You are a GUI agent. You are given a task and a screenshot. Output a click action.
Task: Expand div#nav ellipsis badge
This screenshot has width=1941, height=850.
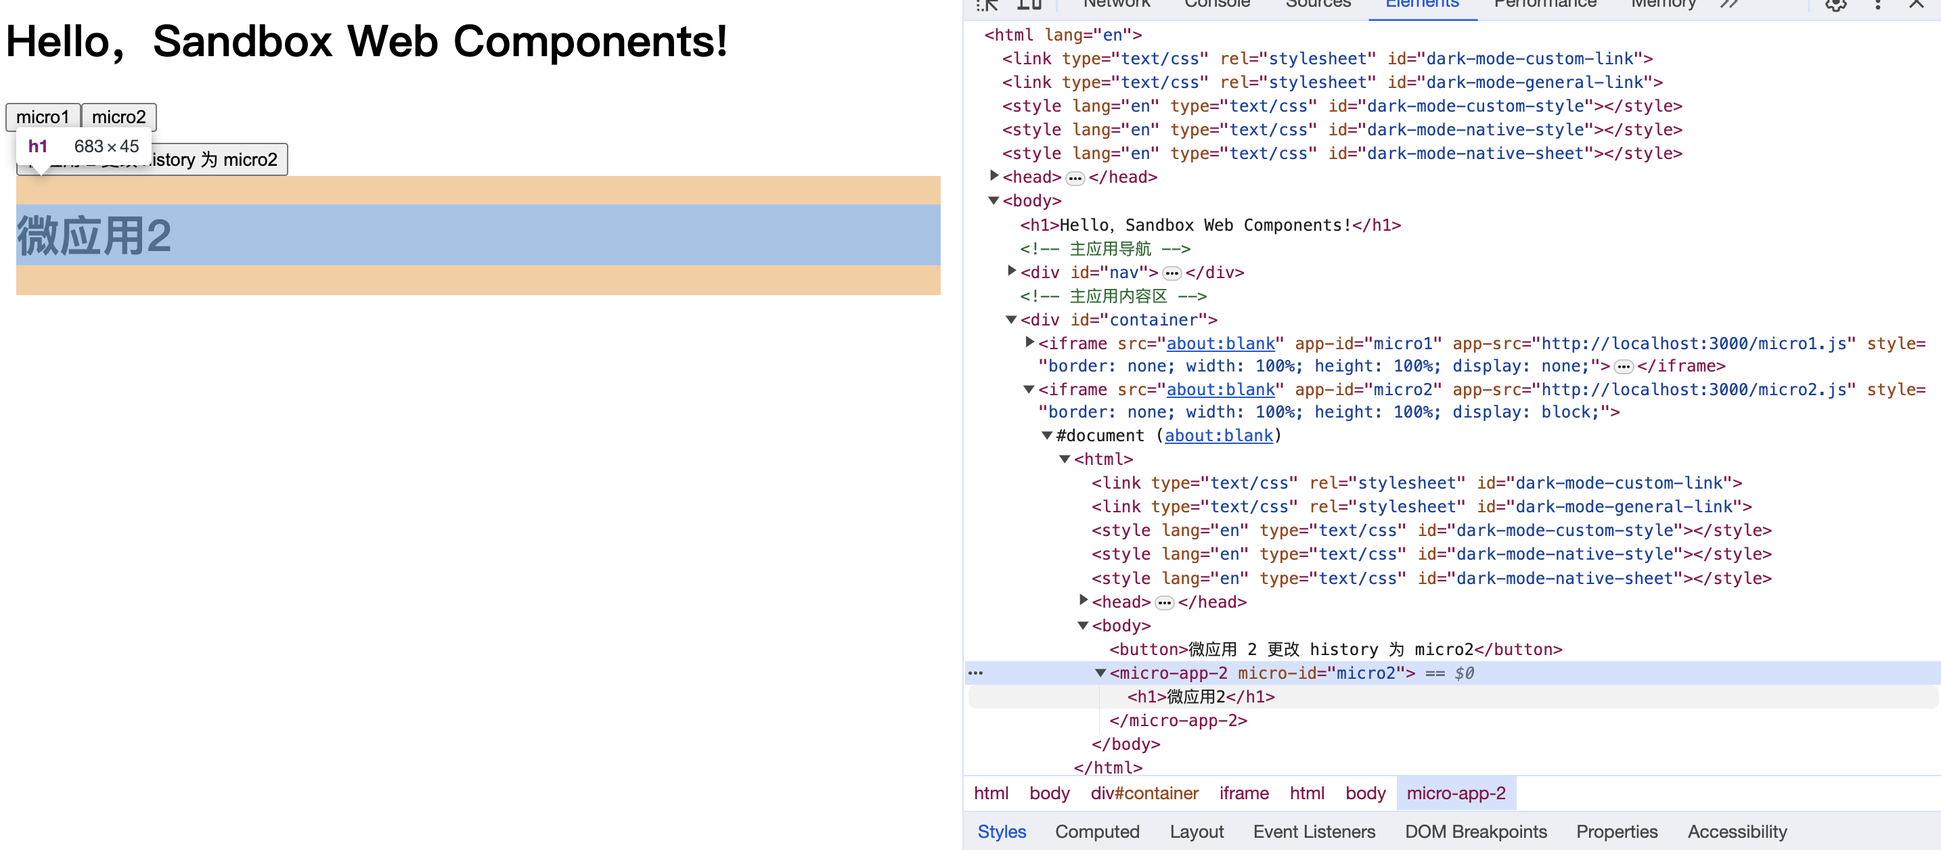(1172, 273)
